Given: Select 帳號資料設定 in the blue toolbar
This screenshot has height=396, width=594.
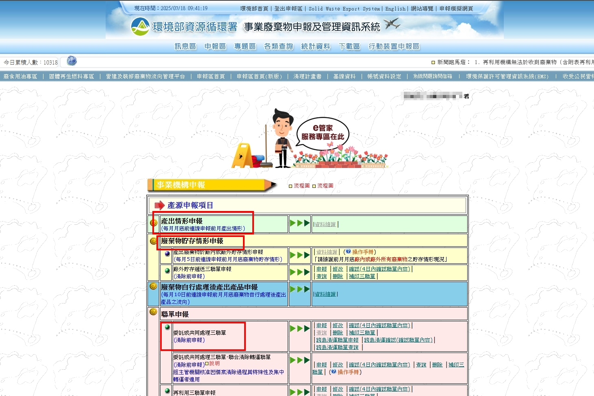Looking at the screenshot, I should [x=384, y=76].
